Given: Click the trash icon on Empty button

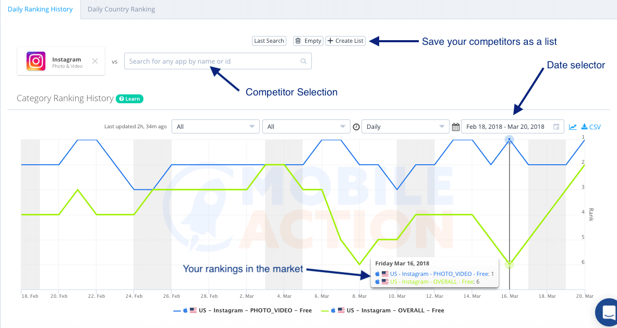Looking at the screenshot, I should [x=298, y=41].
